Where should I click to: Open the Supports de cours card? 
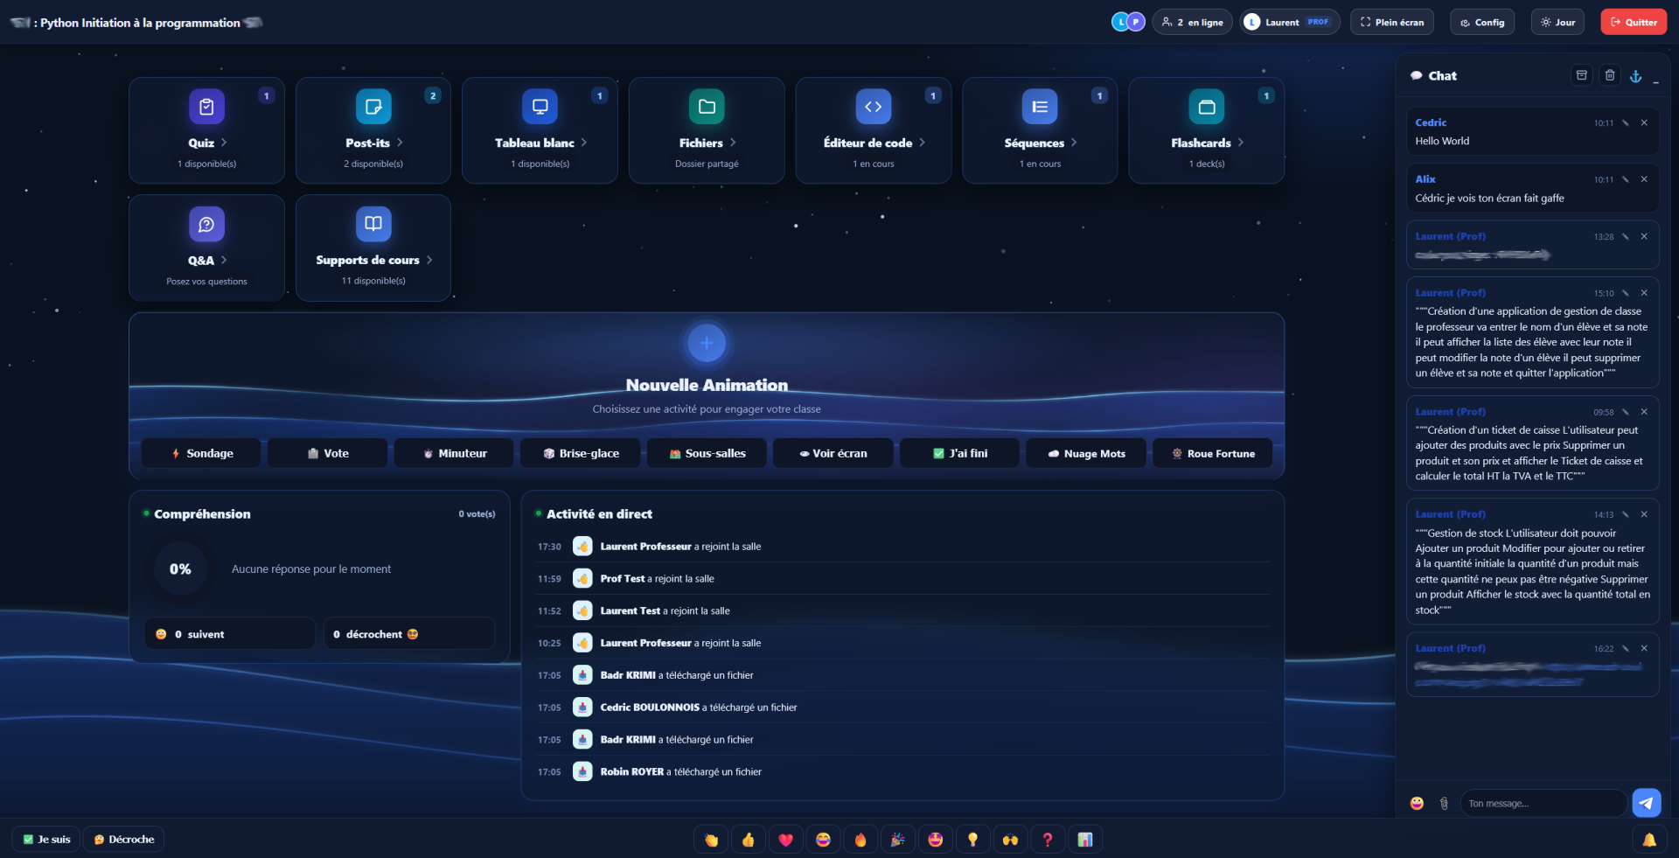[x=373, y=248]
